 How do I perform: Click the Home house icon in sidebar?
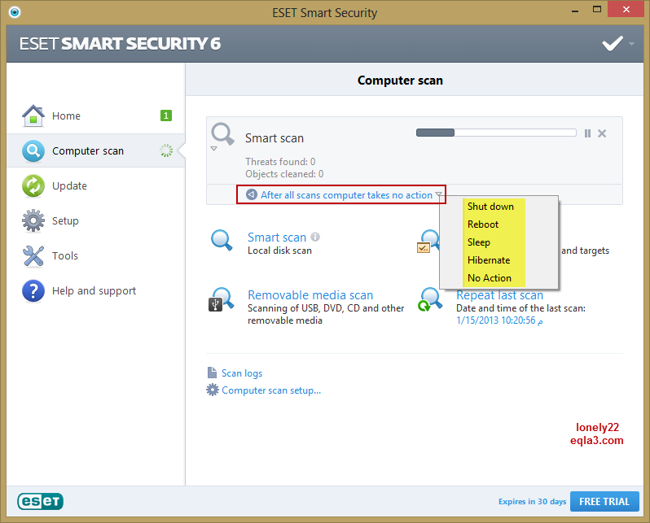click(33, 115)
